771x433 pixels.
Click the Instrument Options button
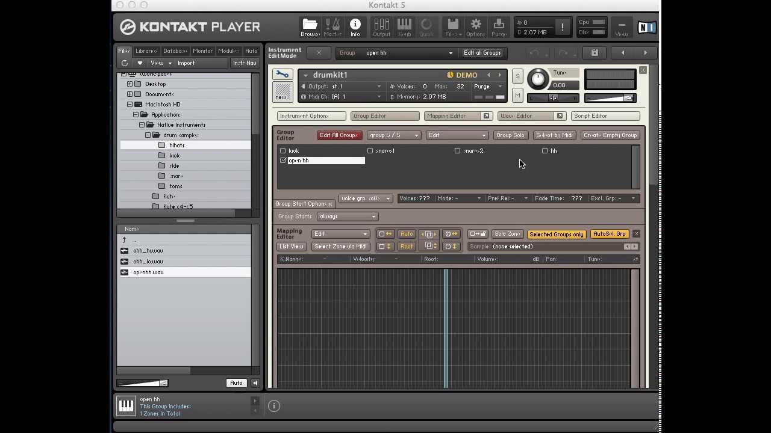point(311,116)
